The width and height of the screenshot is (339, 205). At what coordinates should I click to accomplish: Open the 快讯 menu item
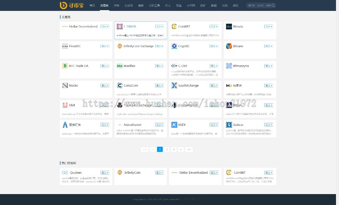pyautogui.click(x=224, y=5)
